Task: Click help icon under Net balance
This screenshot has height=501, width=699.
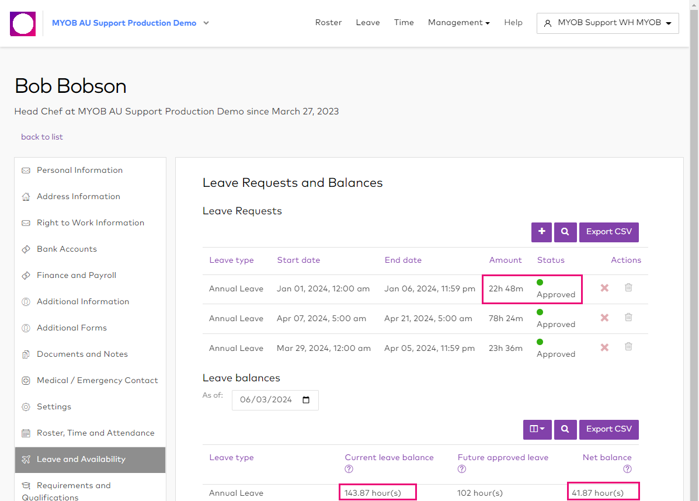Action: coord(627,469)
